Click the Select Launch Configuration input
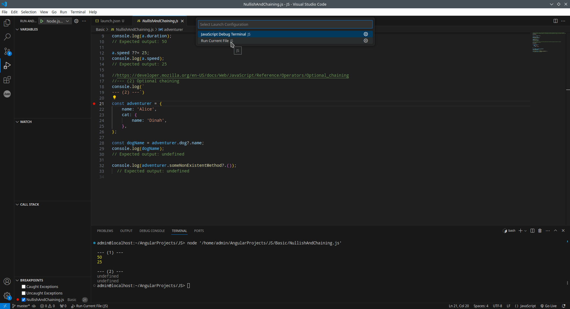Viewport: 570px width, 309px height. (x=285, y=24)
